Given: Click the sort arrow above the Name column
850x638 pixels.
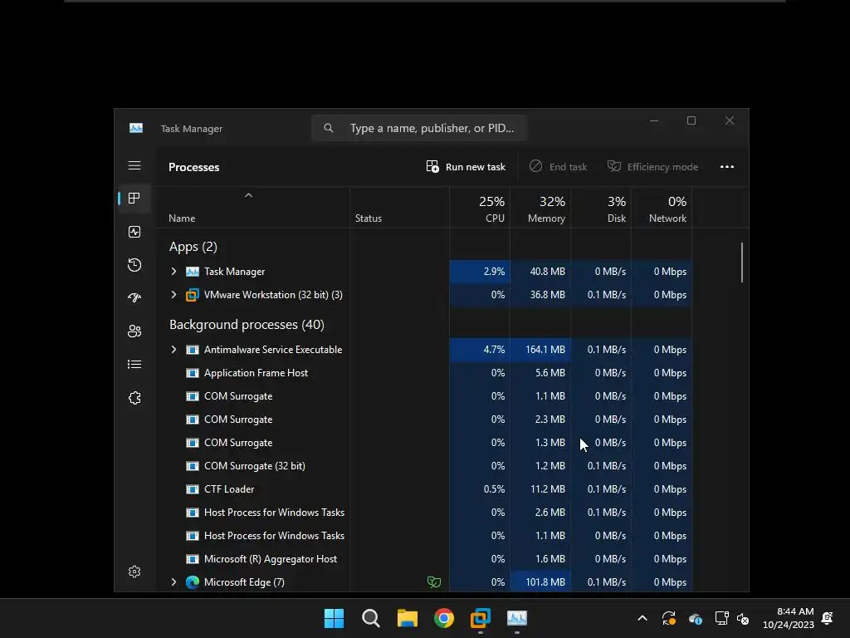Looking at the screenshot, I should pyautogui.click(x=248, y=195).
